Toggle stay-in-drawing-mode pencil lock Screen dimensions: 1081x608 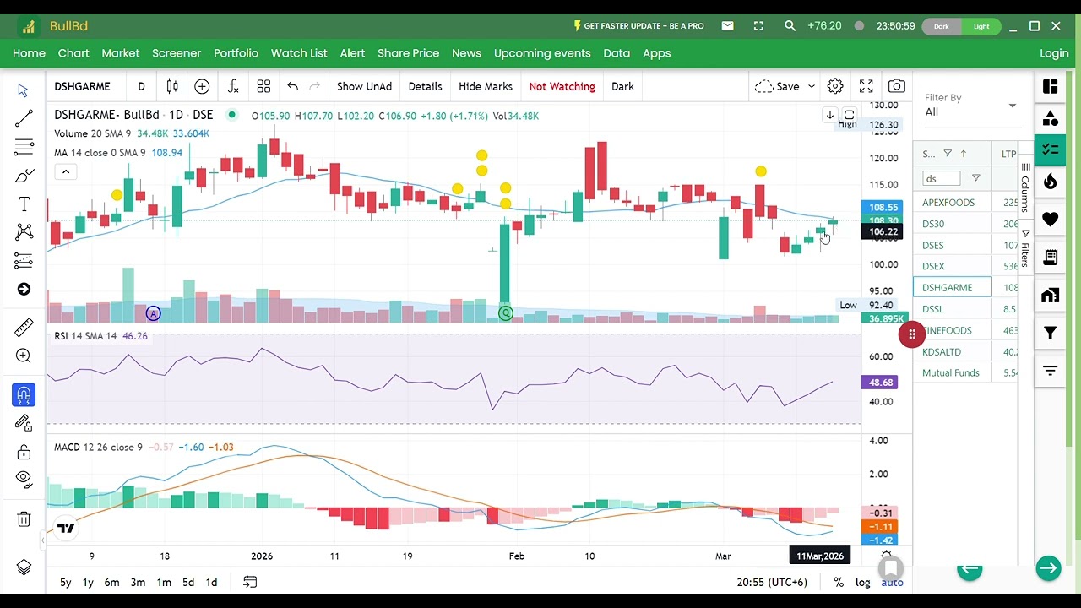[24, 423]
